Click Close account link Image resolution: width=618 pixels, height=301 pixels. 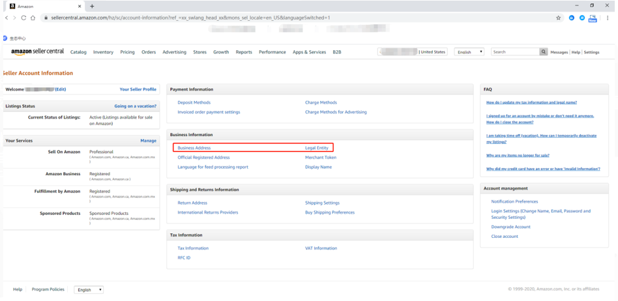[505, 236]
